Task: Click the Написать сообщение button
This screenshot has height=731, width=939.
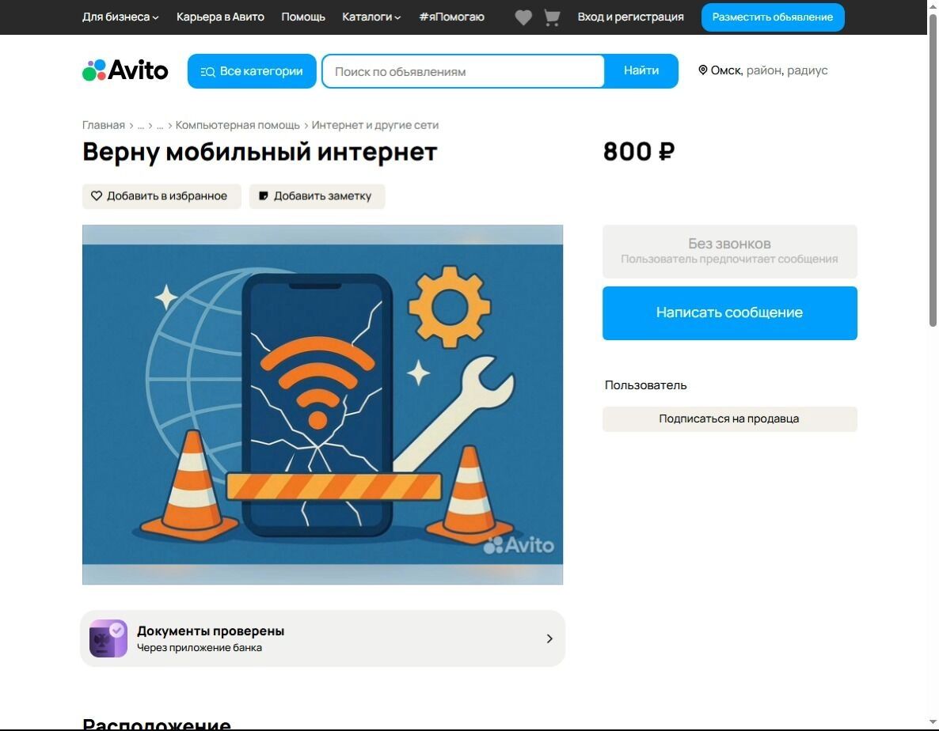Action: pos(729,312)
